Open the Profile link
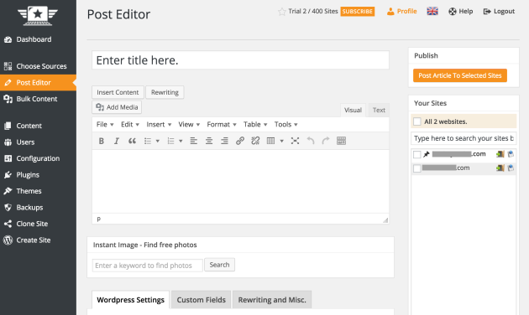This screenshot has height=315, width=529. click(x=402, y=12)
